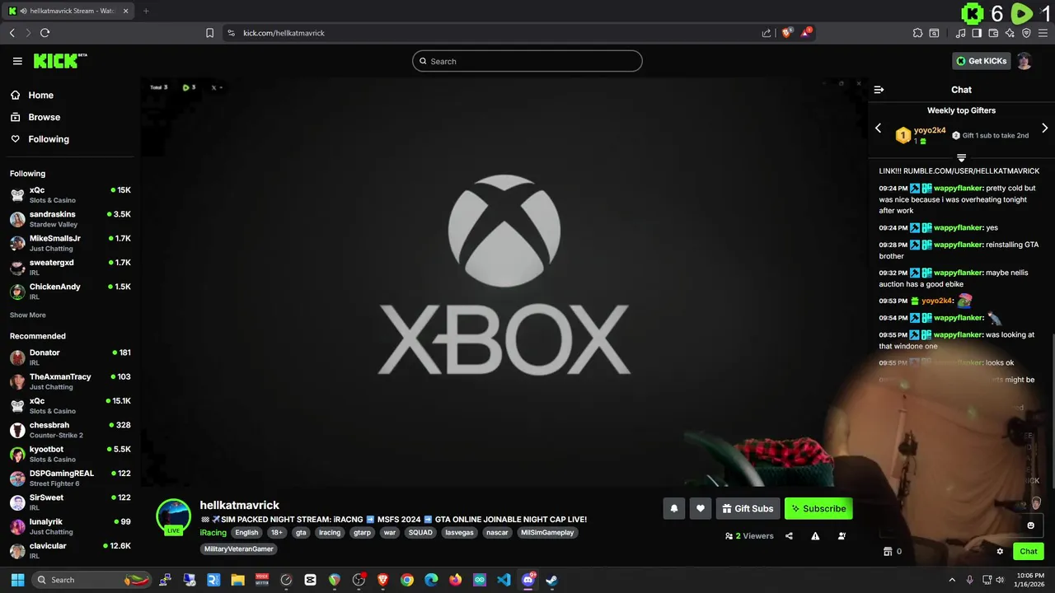Open Following in the sidebar

pyautogui.click(x=49, y=139)
